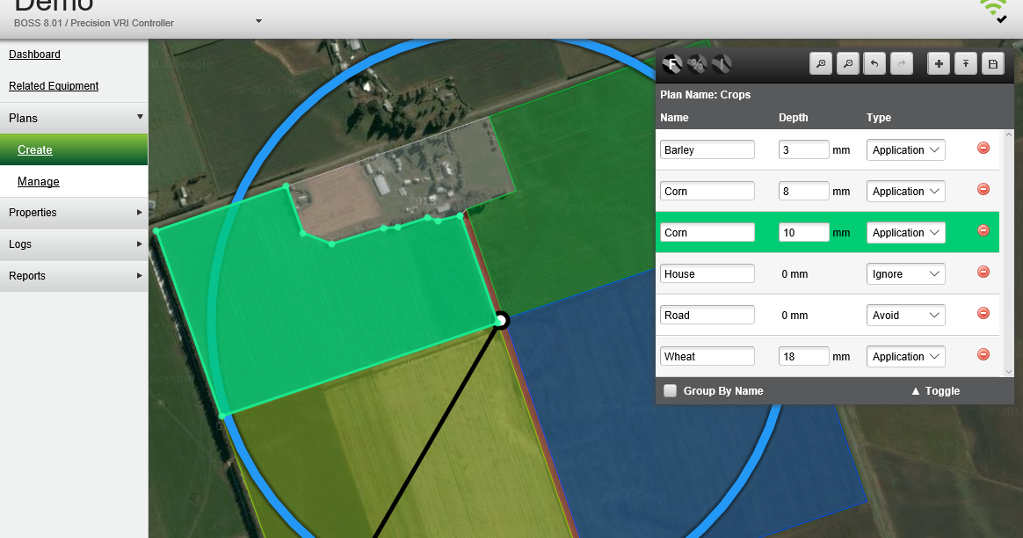Enable the Group By Name checkbox
The width and height of the screenshot is (1023, 538).
pyautogui.click(x=670, y=390)
